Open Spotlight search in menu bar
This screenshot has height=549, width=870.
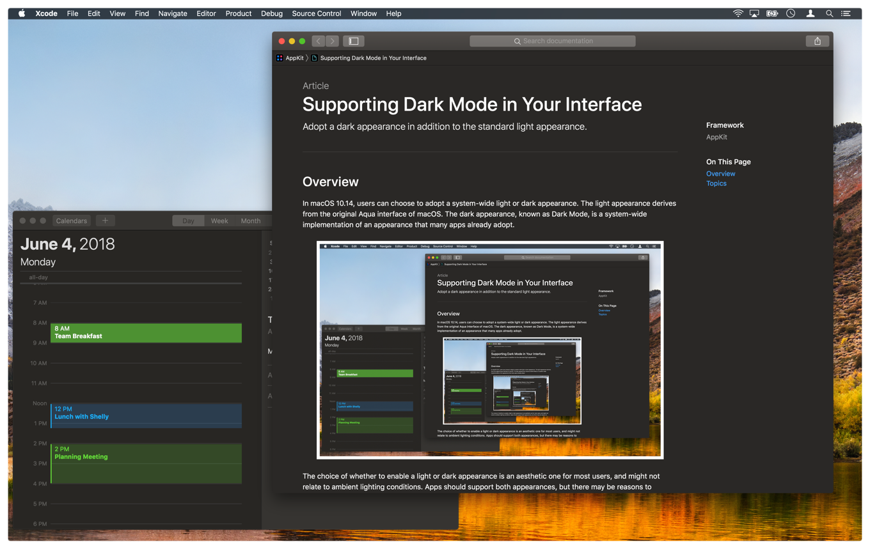pos(829,13)
